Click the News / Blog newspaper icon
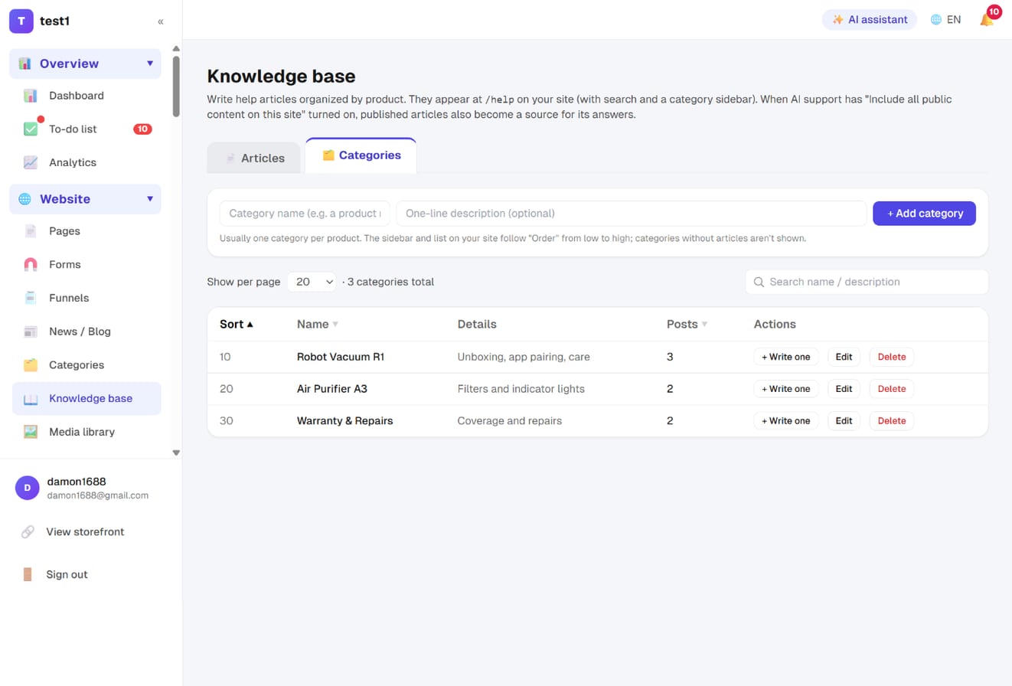Screen dimensions: 1012x686 (31, 332)
